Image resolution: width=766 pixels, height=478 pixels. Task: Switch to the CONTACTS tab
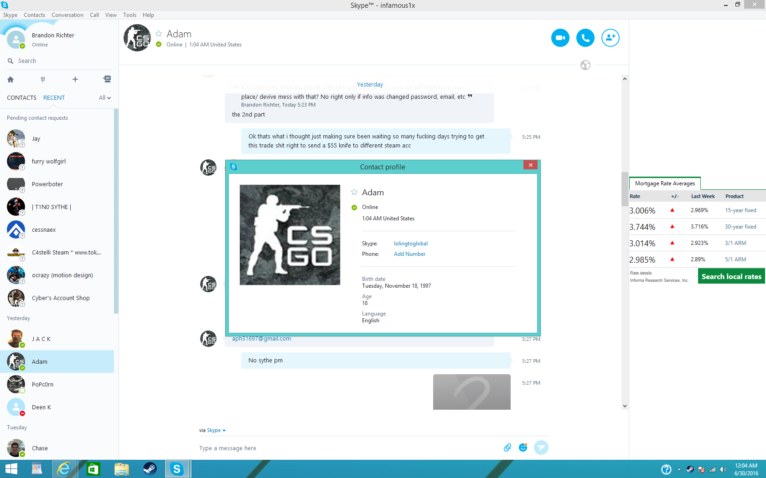click(x=21, y=98)
